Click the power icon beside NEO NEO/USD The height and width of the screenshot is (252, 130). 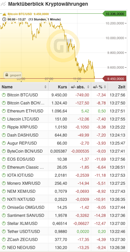[x=4, y=248]
